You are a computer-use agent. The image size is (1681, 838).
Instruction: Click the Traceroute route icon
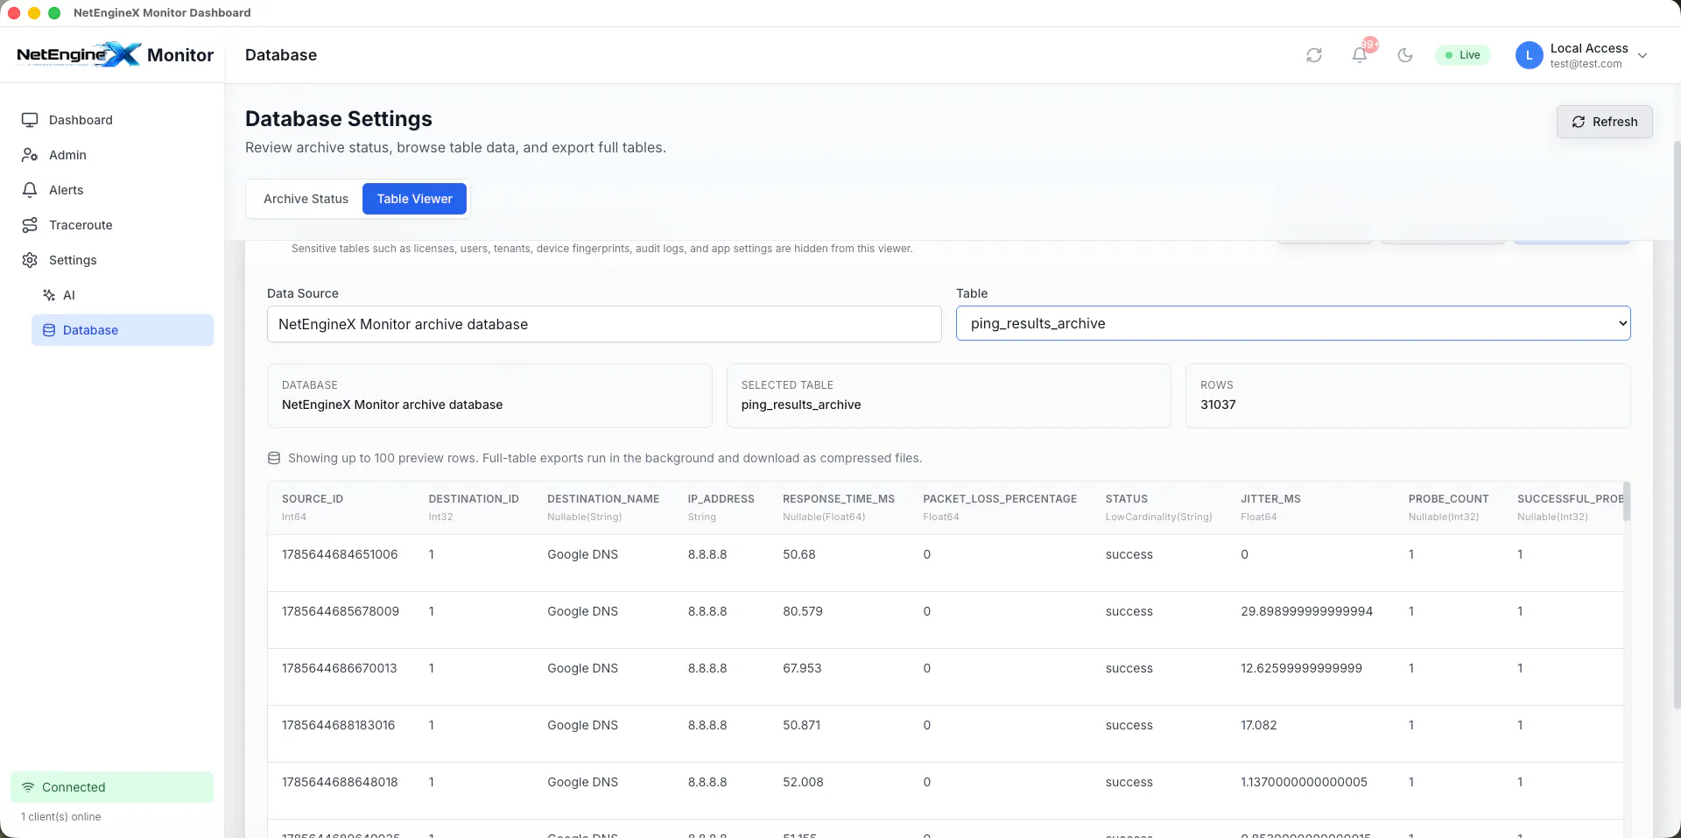[30, 225]
